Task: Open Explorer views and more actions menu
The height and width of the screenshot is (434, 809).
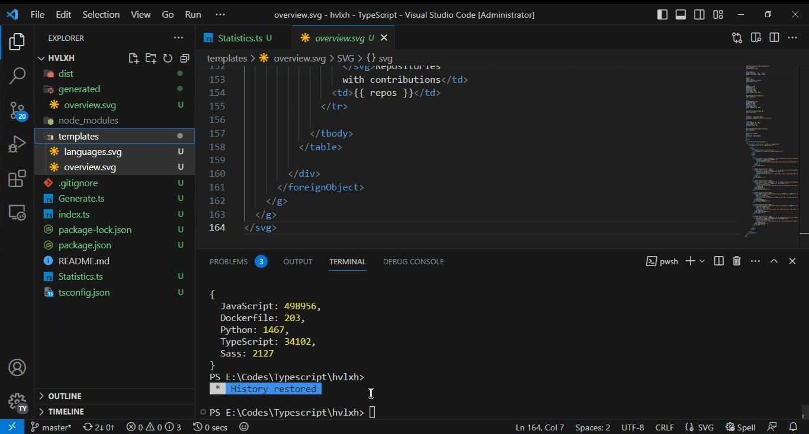Action: [178, 38]
